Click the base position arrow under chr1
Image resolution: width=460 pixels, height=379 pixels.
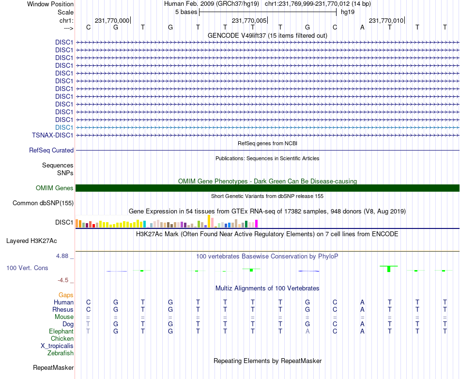click(x=69, y=28)
